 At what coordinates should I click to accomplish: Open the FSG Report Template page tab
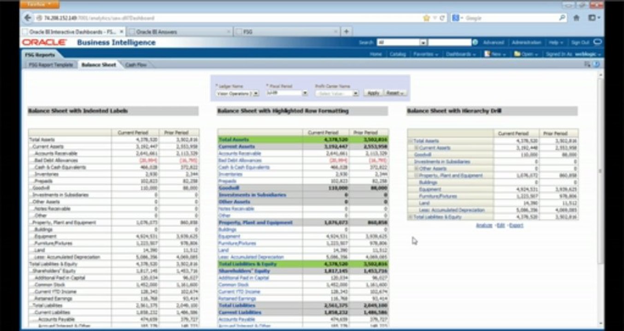click(x=51, y=65)
